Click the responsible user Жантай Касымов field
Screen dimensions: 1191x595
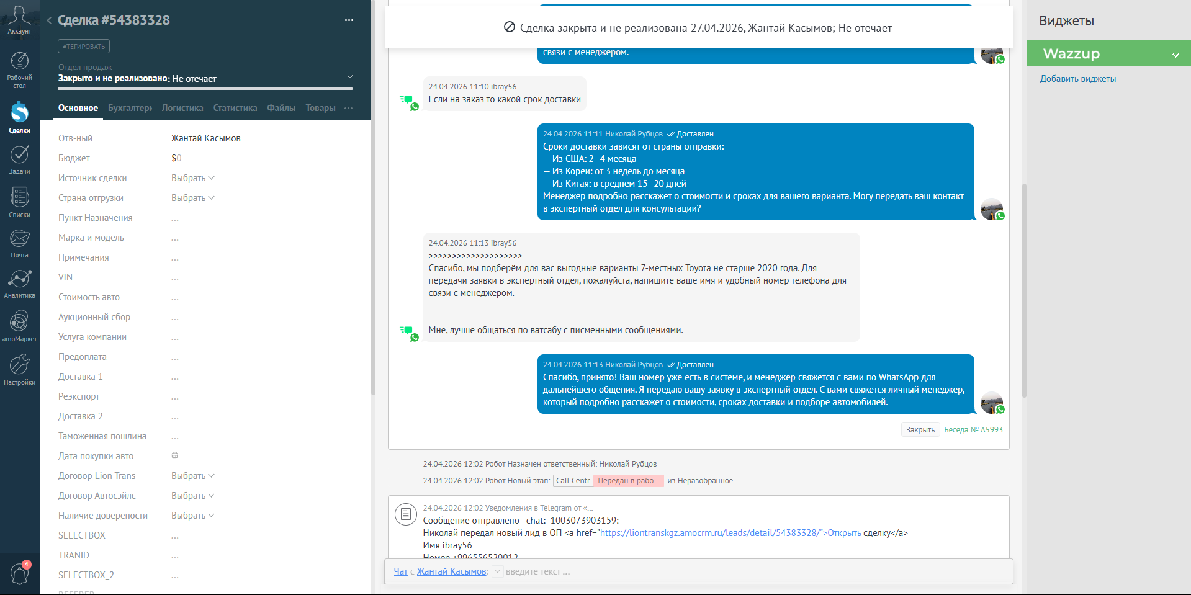[206, 138]
